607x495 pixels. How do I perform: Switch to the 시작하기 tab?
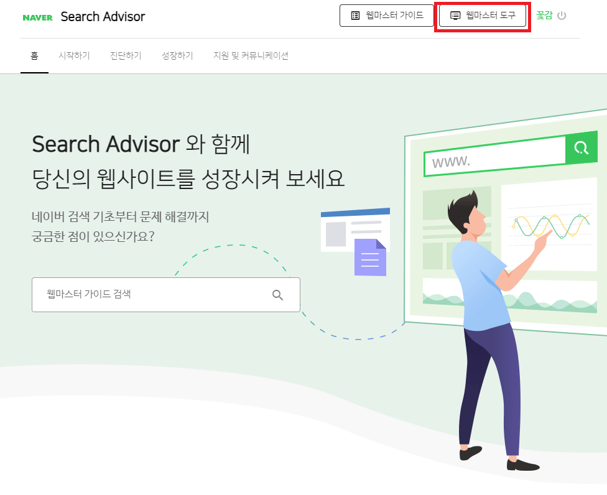74,56
